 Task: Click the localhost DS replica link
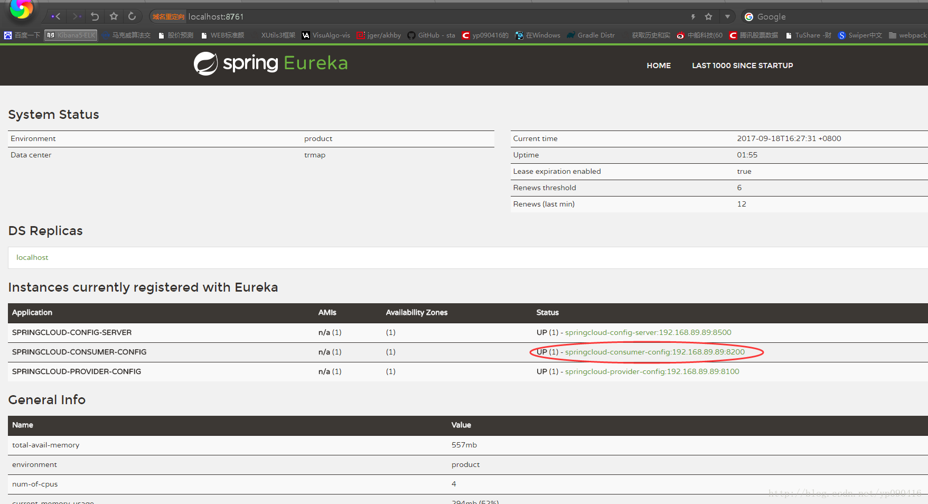click(x=32, y=257)
